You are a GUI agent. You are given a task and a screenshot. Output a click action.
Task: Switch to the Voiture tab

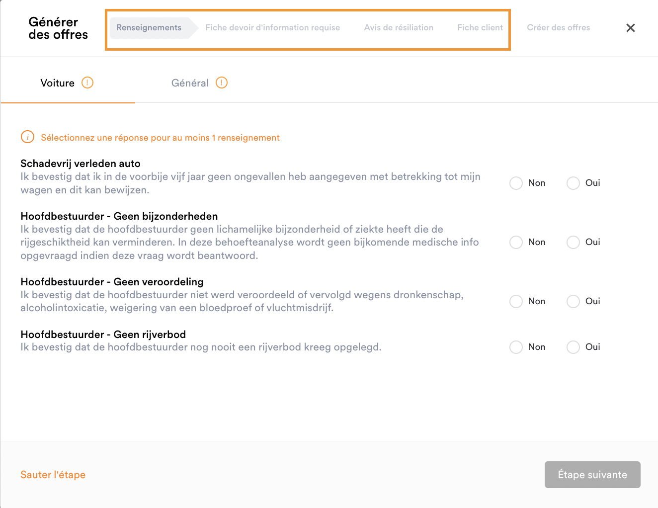[68, 83]
